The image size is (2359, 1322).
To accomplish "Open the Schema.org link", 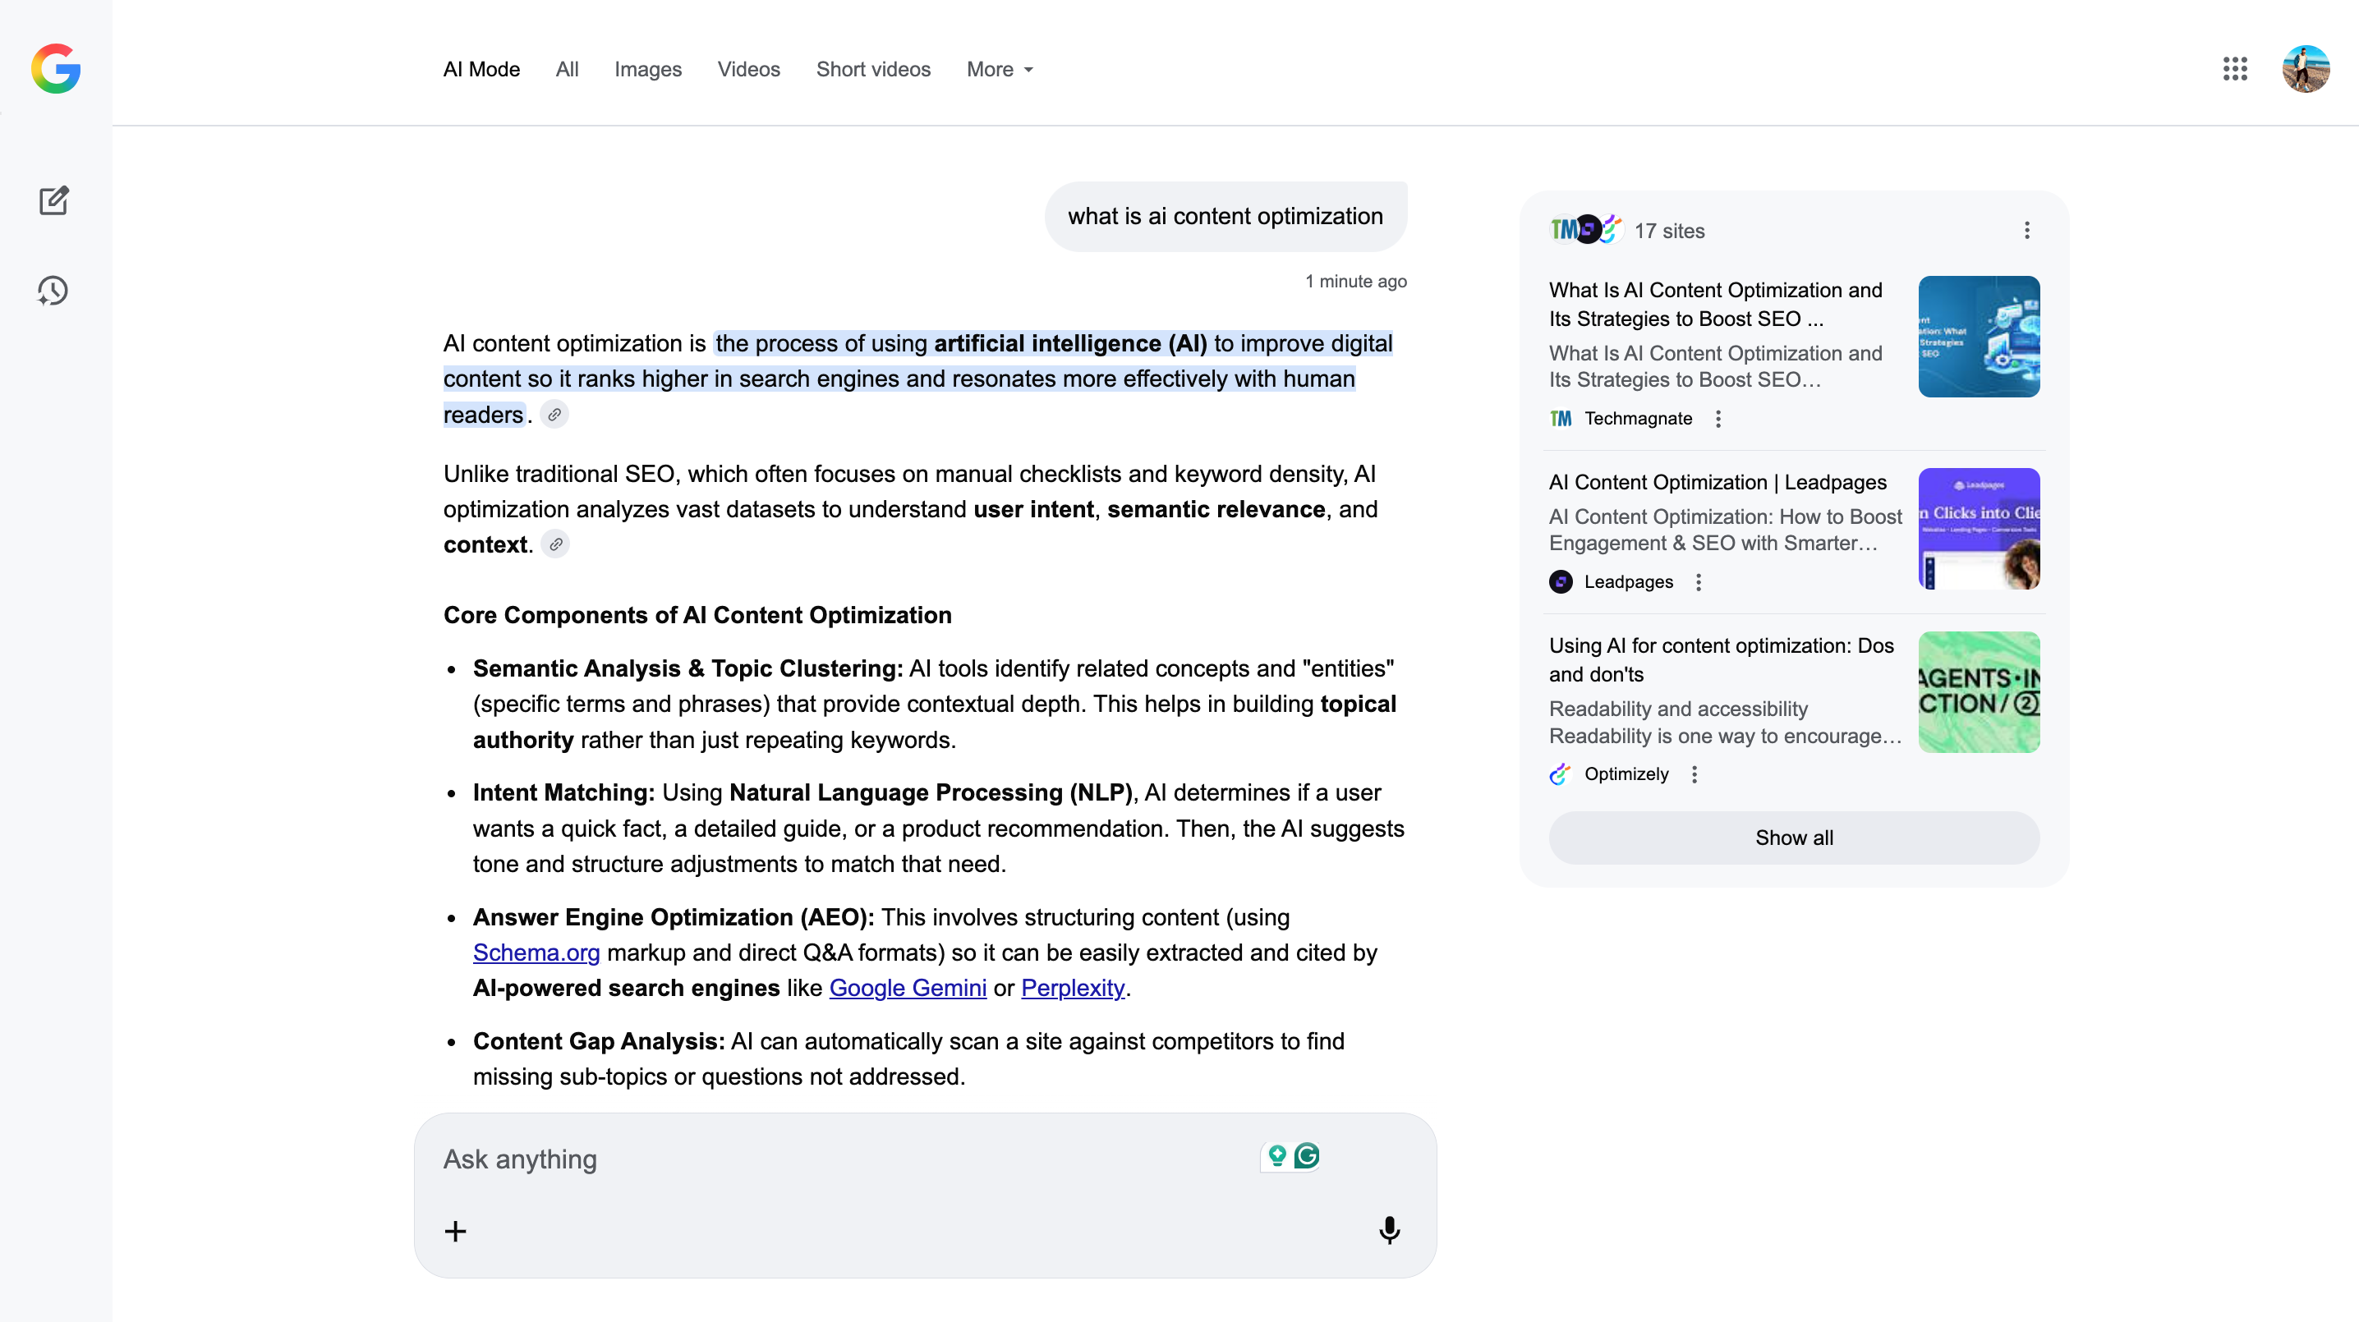I will click(x=536, y=953).
